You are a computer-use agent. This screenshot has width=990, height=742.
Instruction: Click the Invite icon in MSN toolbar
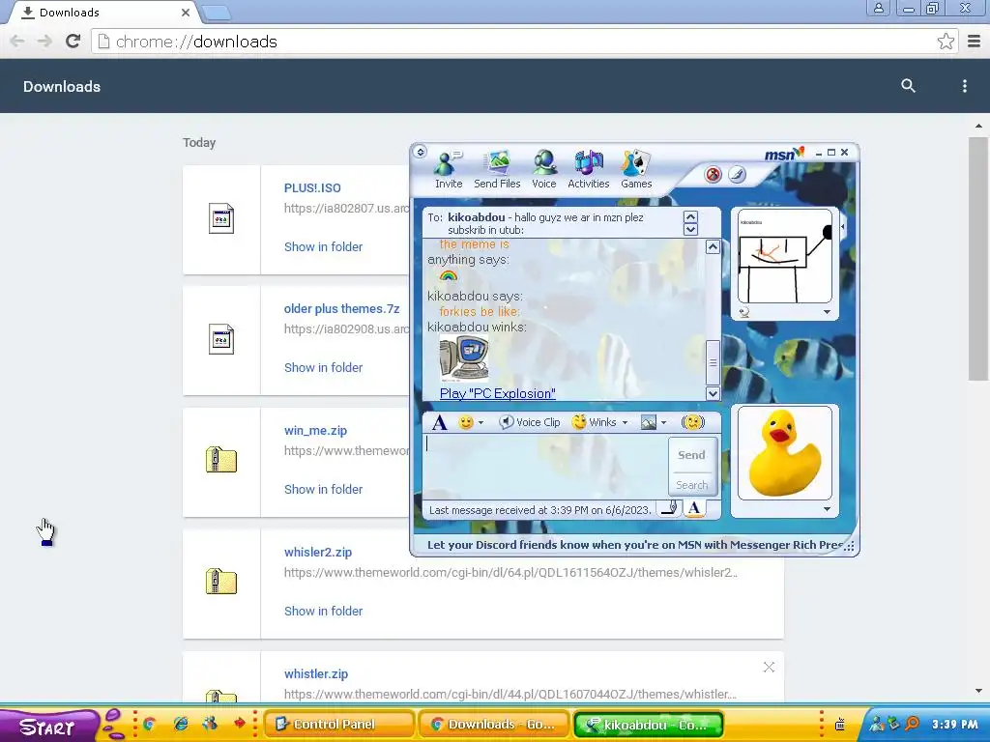[449, 169]
